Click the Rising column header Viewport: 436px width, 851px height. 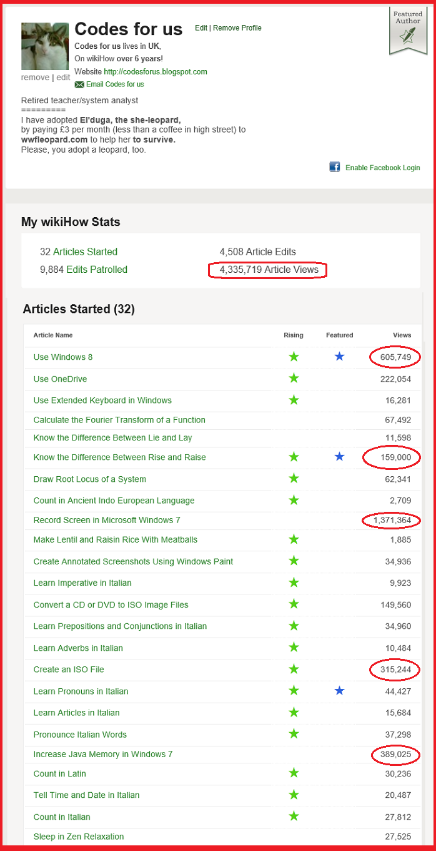point(294,335)
